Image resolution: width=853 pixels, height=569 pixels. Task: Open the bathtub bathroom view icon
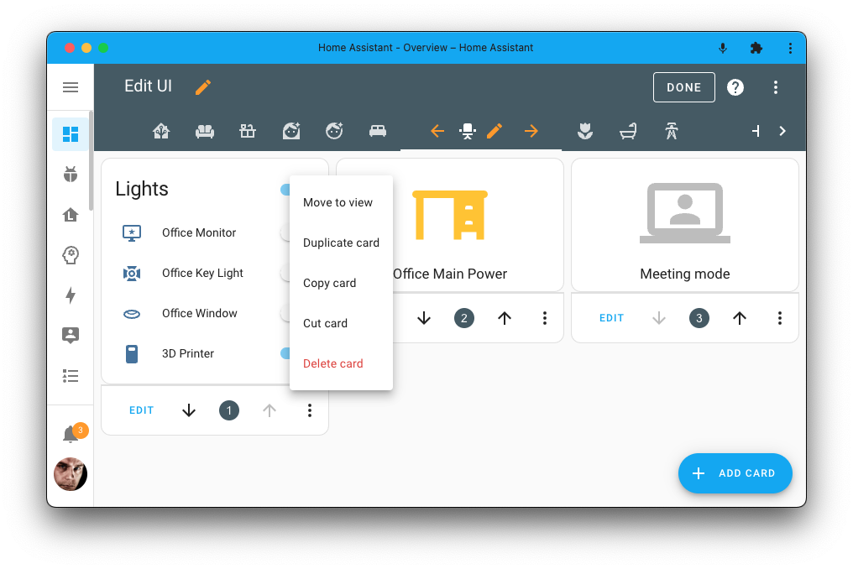click(627, 131)
